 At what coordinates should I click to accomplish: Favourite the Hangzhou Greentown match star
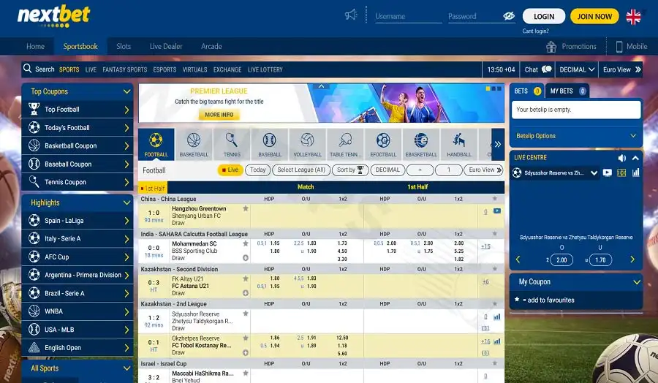click(x=246, y=208)
